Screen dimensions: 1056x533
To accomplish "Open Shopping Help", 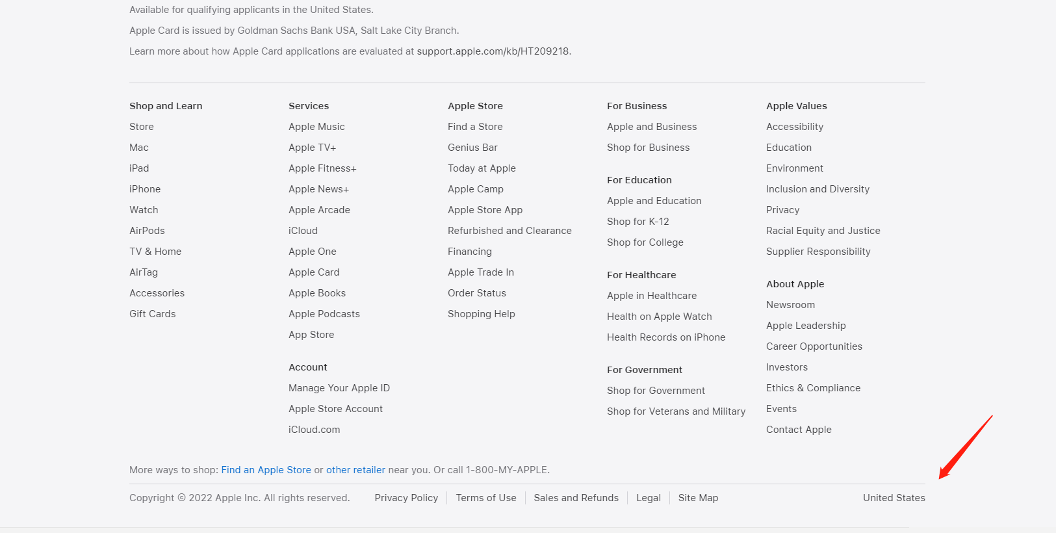I will 482,314.
